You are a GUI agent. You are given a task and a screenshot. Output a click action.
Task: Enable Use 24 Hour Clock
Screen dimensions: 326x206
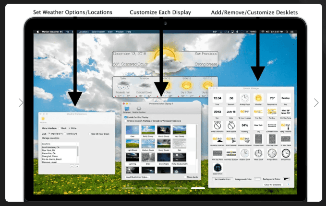(x=90, y=134)
